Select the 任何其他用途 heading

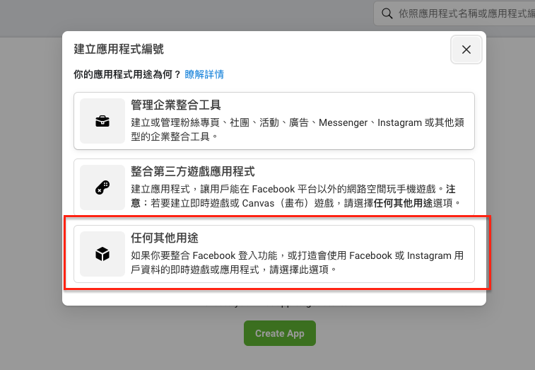[x=165, y=238]
